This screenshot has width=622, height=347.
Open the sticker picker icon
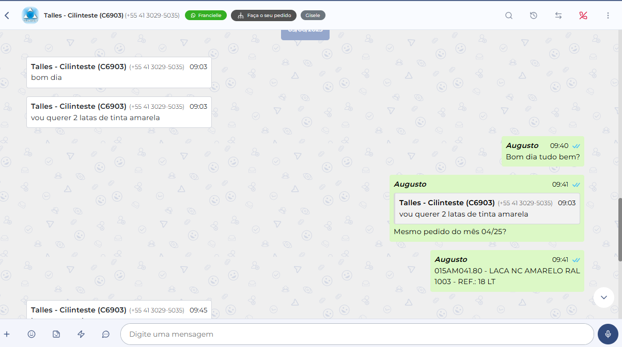click(x=56, y=334)
